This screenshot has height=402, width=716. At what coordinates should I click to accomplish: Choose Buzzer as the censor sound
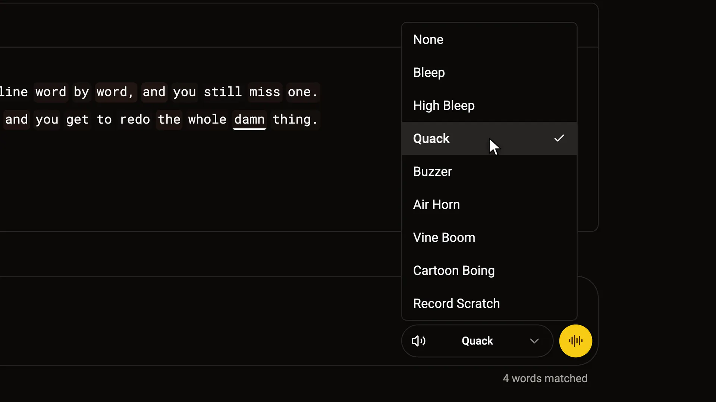(489, 172)
